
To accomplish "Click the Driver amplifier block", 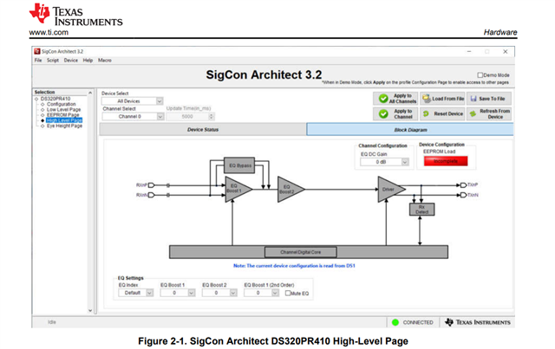I will [390, 189].
